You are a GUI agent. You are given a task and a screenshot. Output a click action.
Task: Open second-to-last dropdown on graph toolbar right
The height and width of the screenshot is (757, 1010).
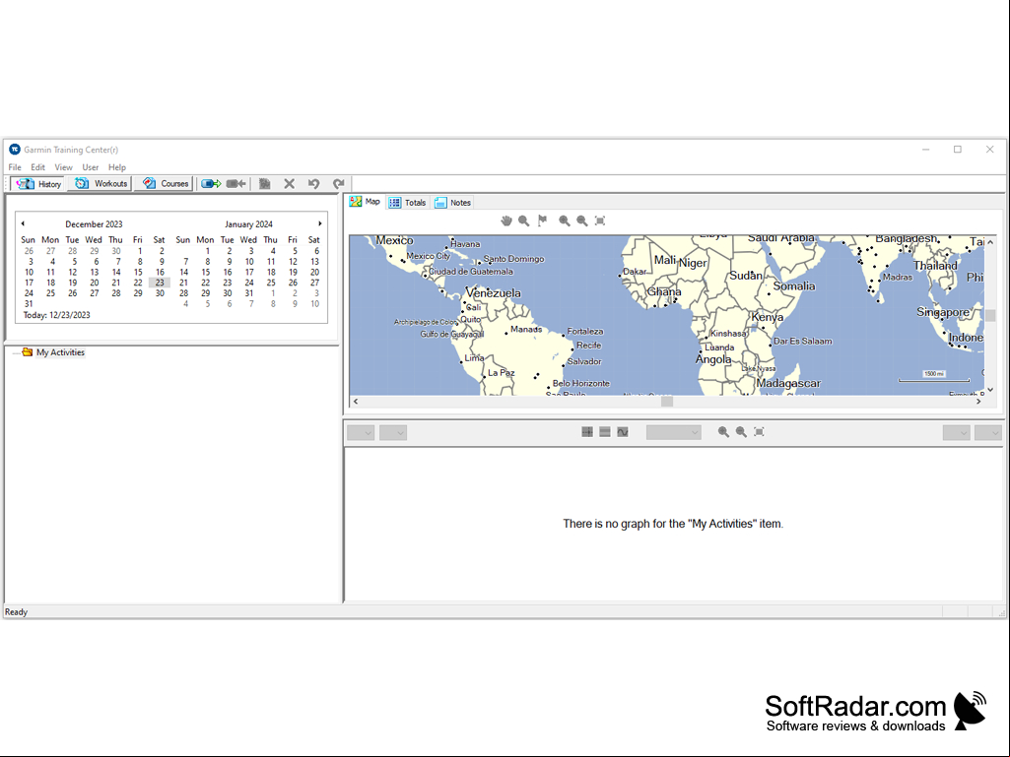(956, 432)
